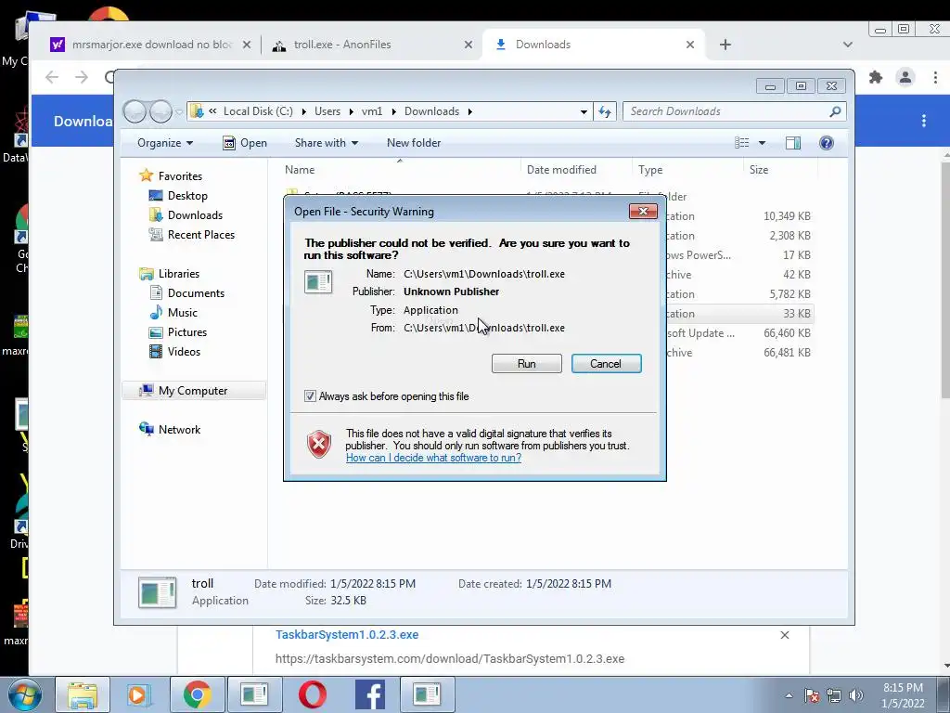Viewport: 950px width, 713px height.
Task: Expand the arrow after Downloads in breadcrumb
Action: pos(470,111)
